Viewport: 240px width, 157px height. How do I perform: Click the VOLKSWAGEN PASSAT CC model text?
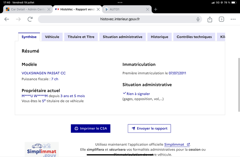point(43,73)
